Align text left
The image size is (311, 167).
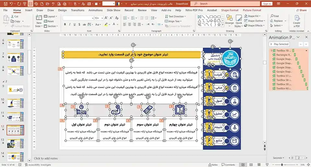124,24
